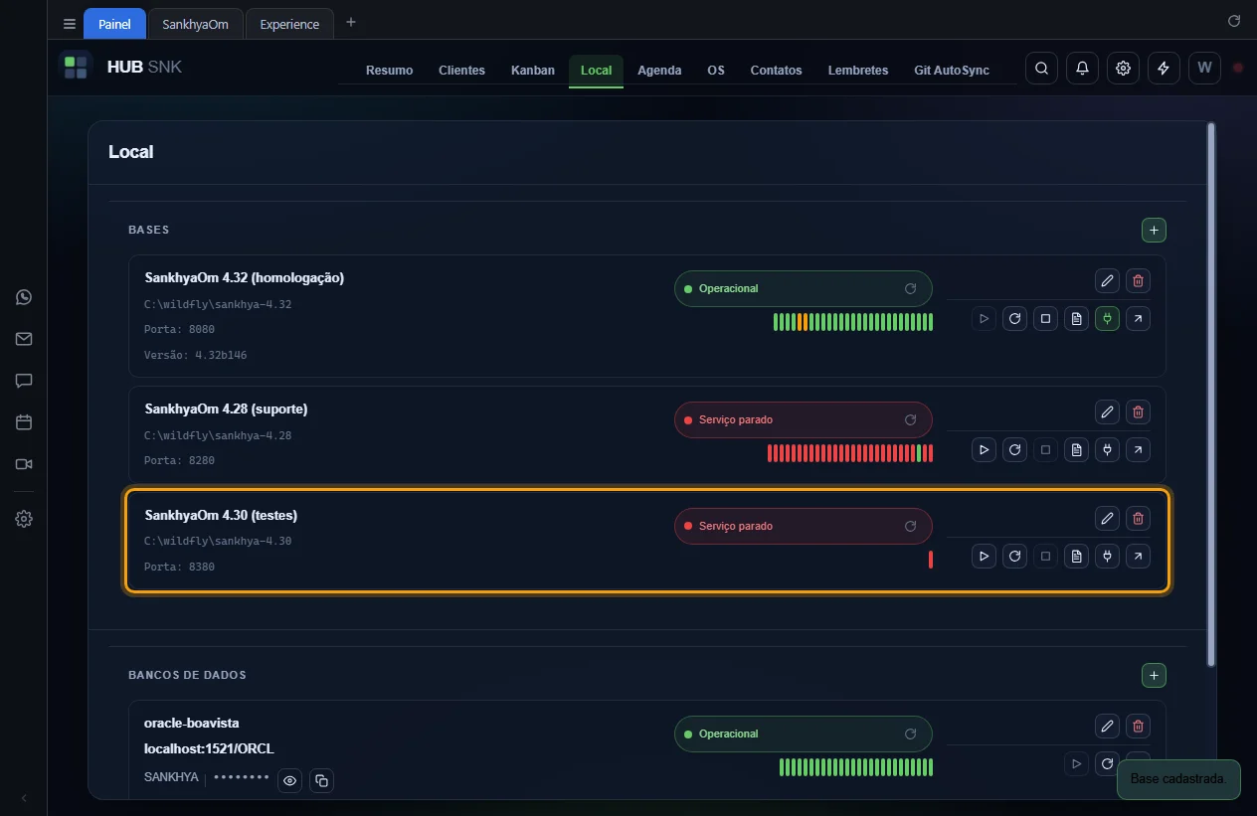Open logs document for SankhyaOm 4.28
The height and width of the screenshot is (816, 1257).
click(x=1076, y=450)
